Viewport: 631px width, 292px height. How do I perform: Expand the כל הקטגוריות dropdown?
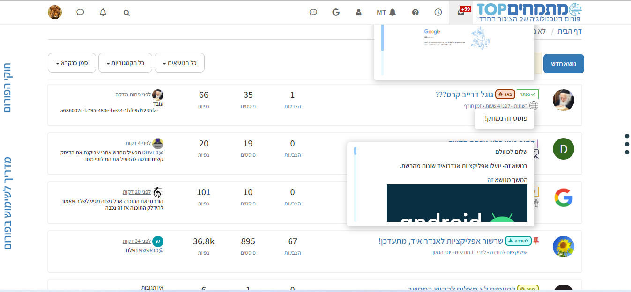(125, 63)
